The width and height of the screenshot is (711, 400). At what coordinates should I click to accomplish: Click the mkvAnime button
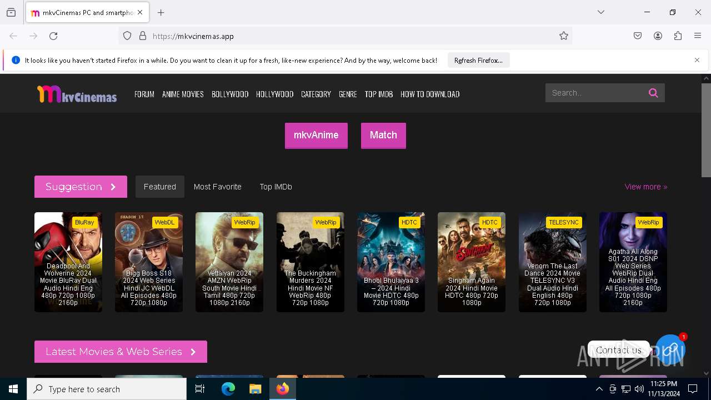pyautogui.click(x=316, y=136)
